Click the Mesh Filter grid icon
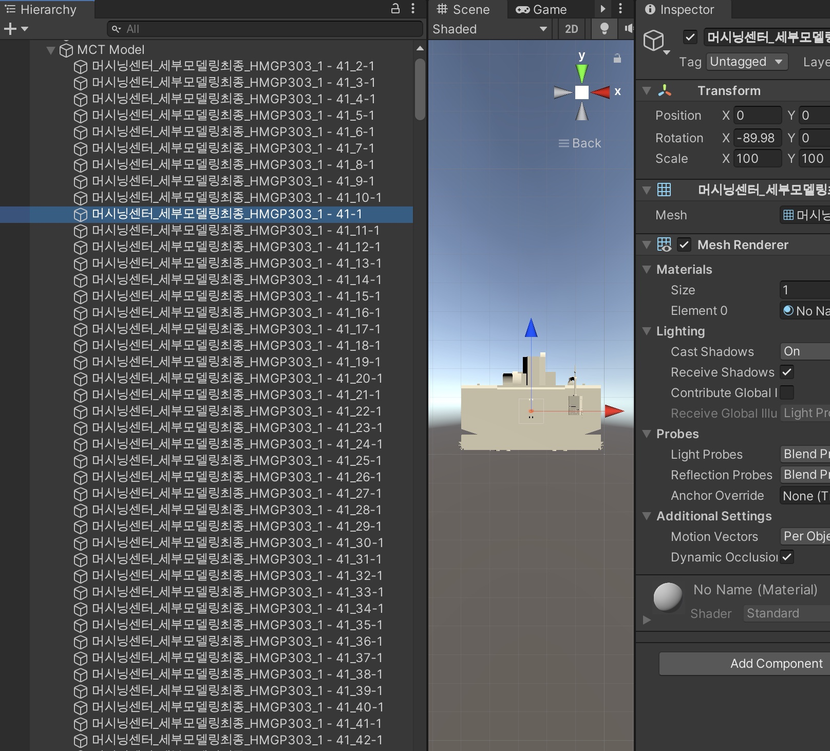The image size is (830, 751). click(664, 190)
